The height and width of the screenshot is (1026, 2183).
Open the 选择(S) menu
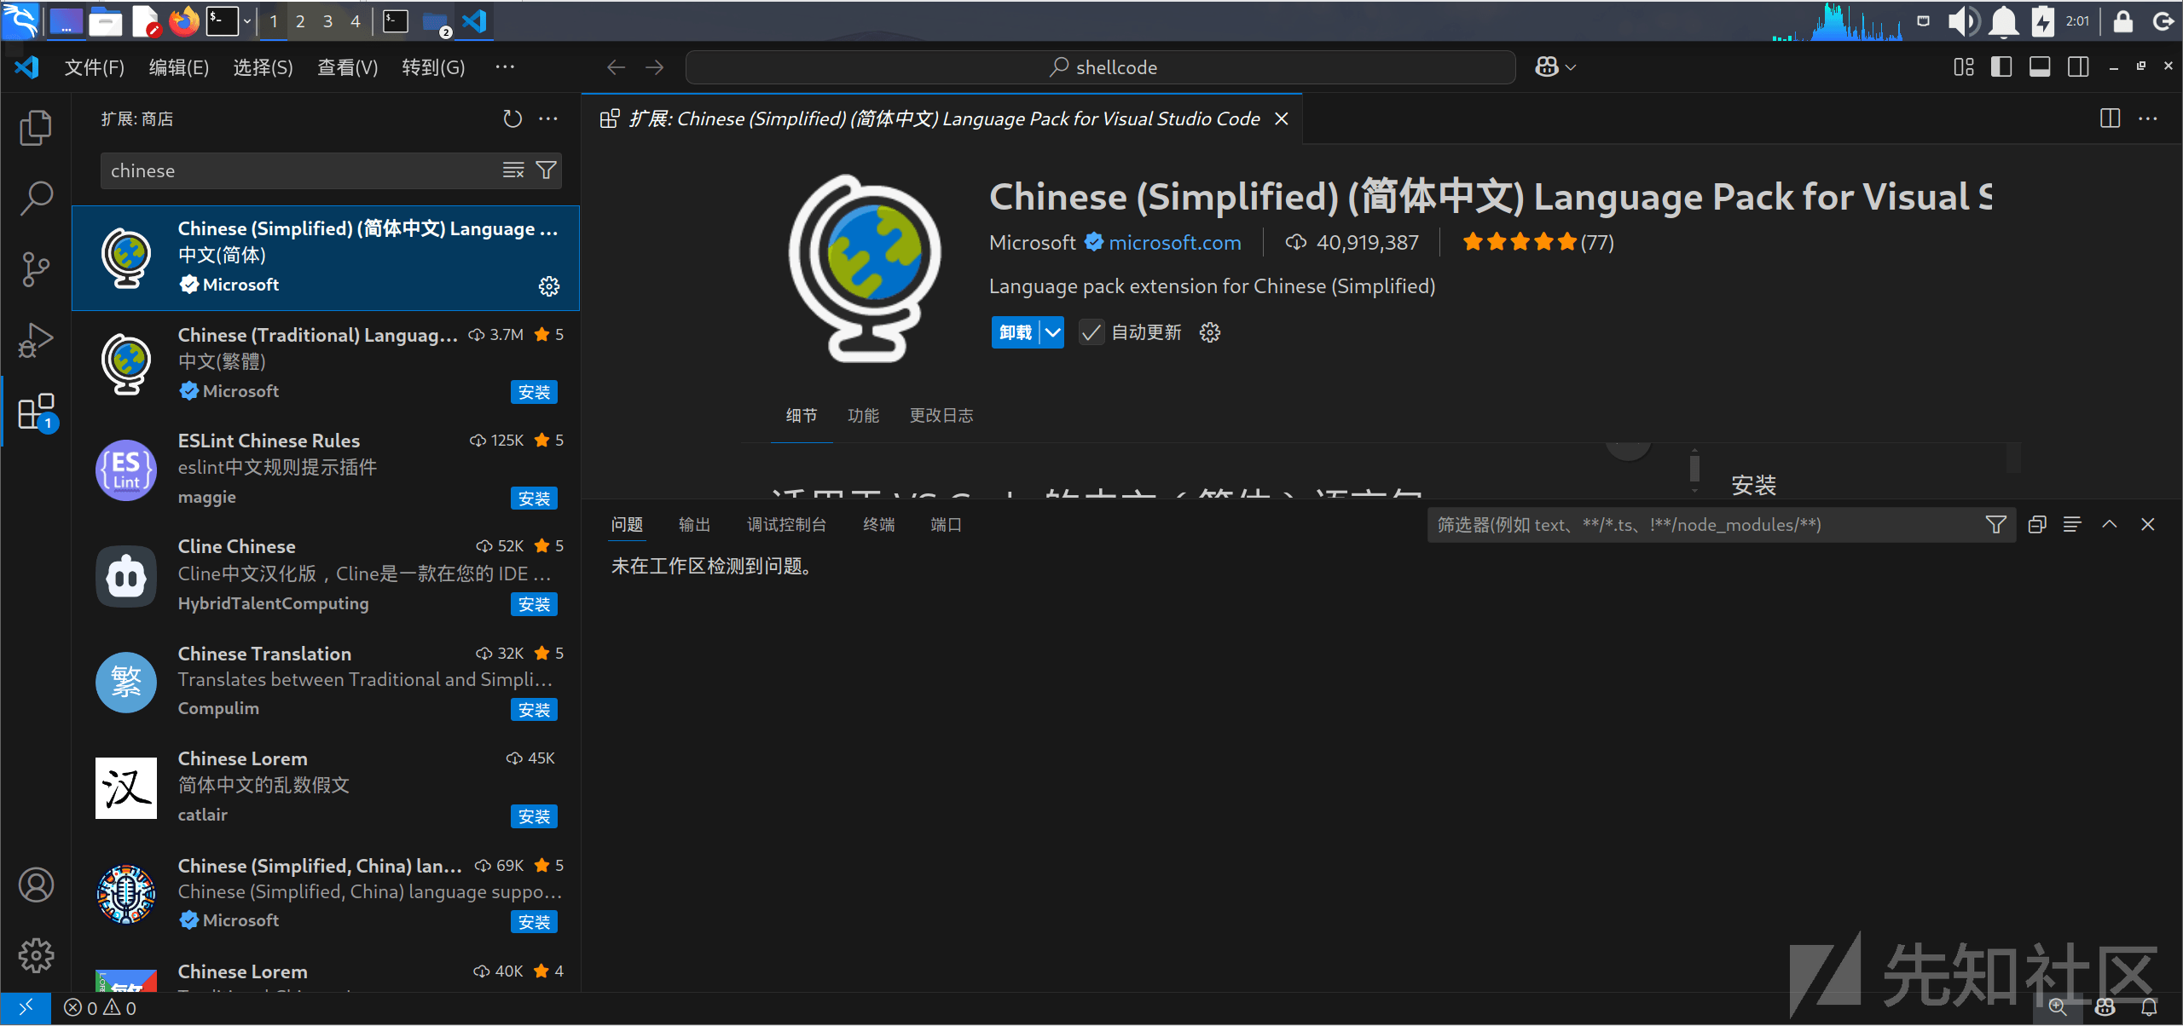pyautogui.click(x=263, y=67)
